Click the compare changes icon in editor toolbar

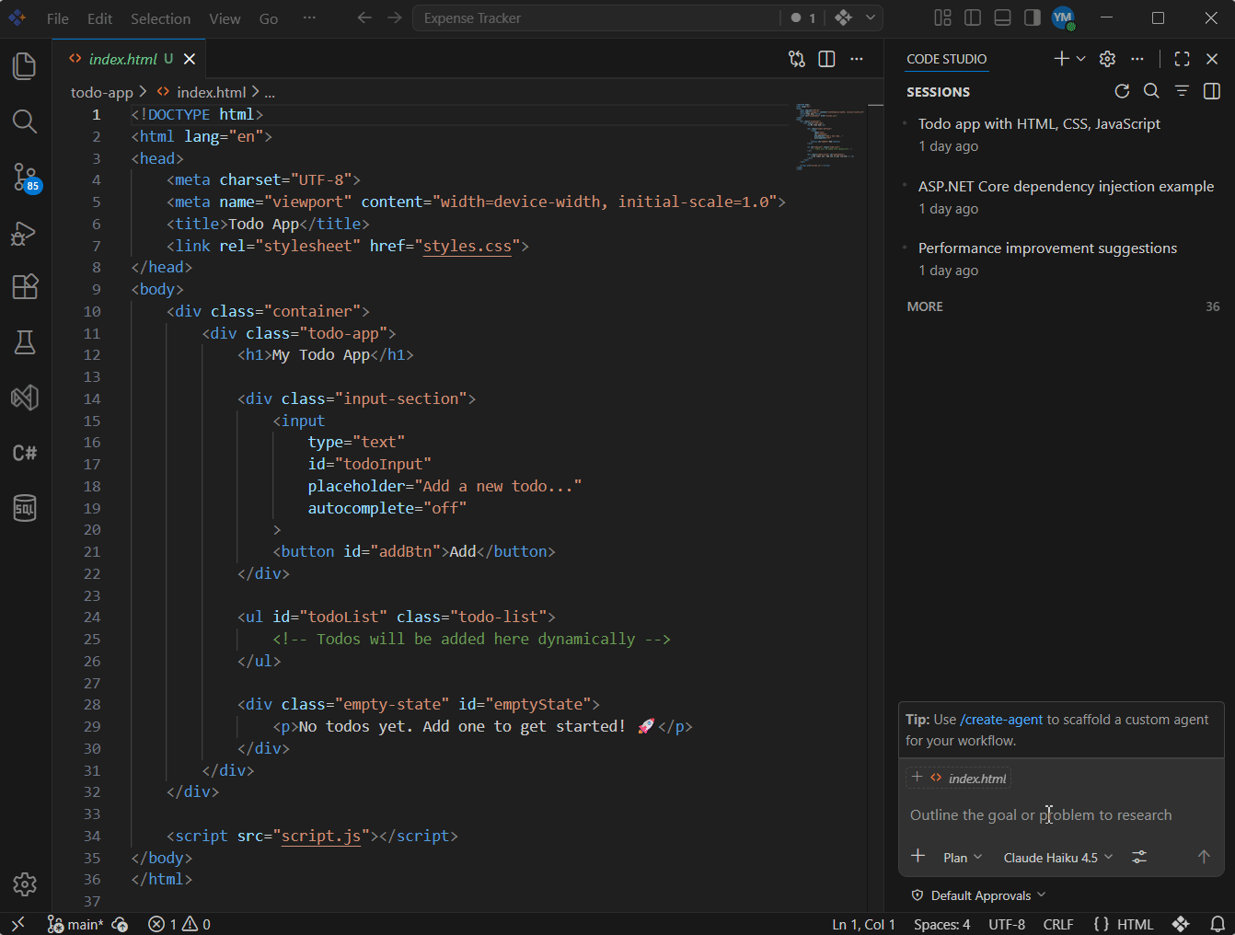797,59
